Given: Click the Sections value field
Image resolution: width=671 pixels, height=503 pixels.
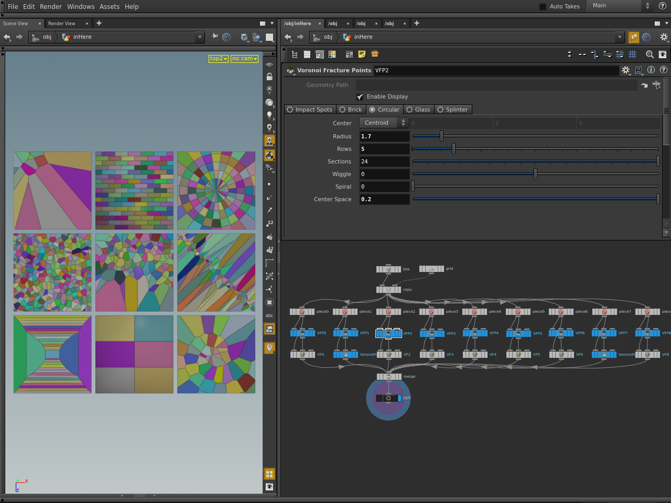Looking at the screenshot, I should 384,161.
